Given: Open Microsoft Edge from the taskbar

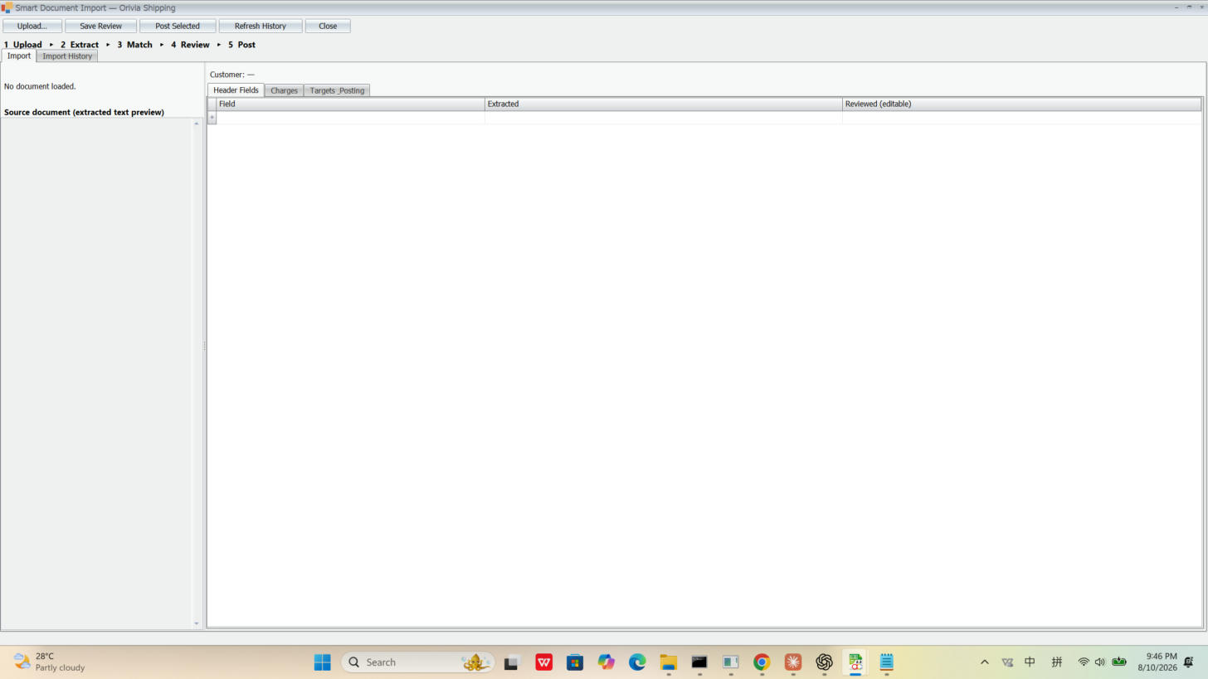Looking at the screenshot, I should tap(637, 662).
